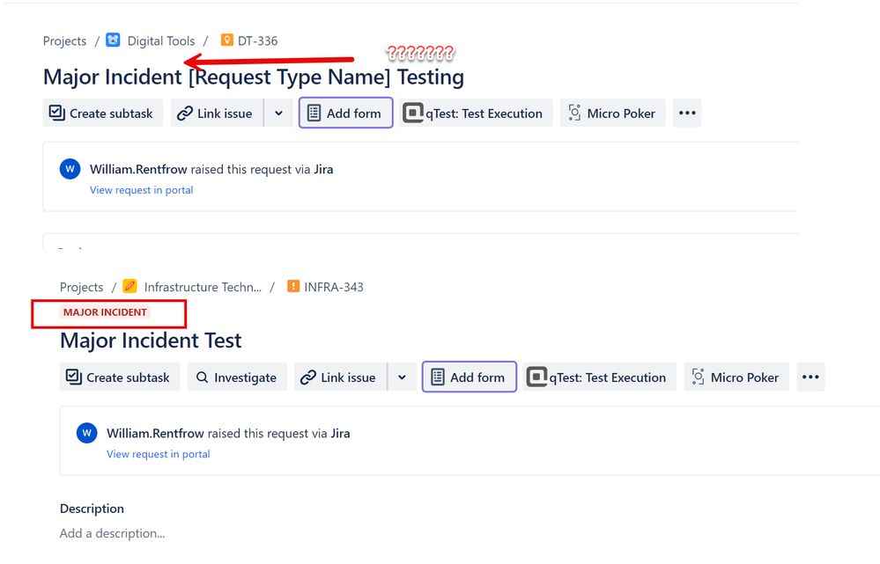880x564 pixels.
Task: Open DT-336 issue key link
Action: [257, 41]
